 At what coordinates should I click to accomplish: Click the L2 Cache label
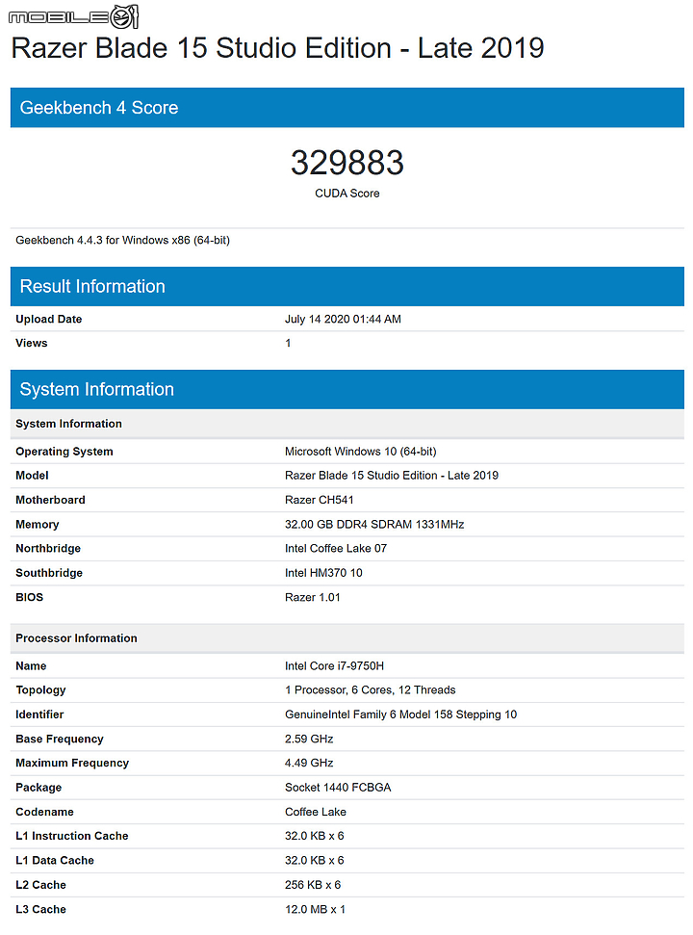[x=40, y=885]
